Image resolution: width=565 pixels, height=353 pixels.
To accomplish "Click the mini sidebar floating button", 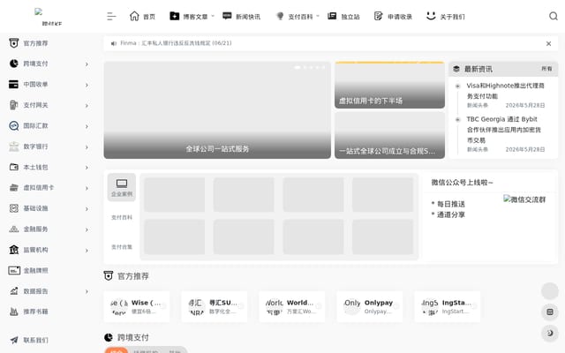I will pos(550,312).
